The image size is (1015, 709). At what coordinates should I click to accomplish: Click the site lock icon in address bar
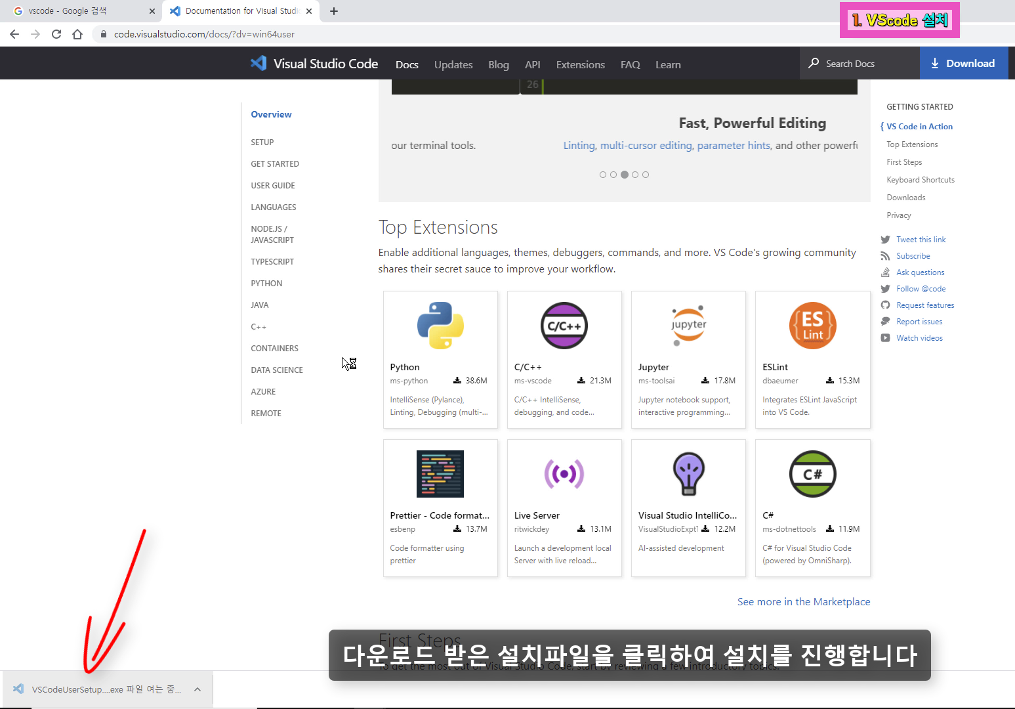104,34
